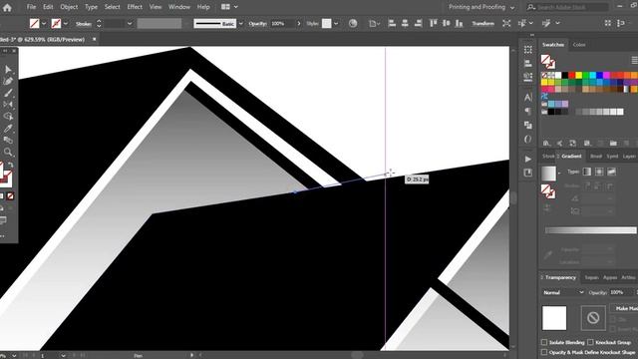Toggle Opacity & Mask Define Knockout Shape
The image size is (638, 359).
pos(544,352)
